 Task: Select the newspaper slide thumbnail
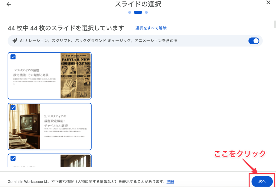coord(50,76)
